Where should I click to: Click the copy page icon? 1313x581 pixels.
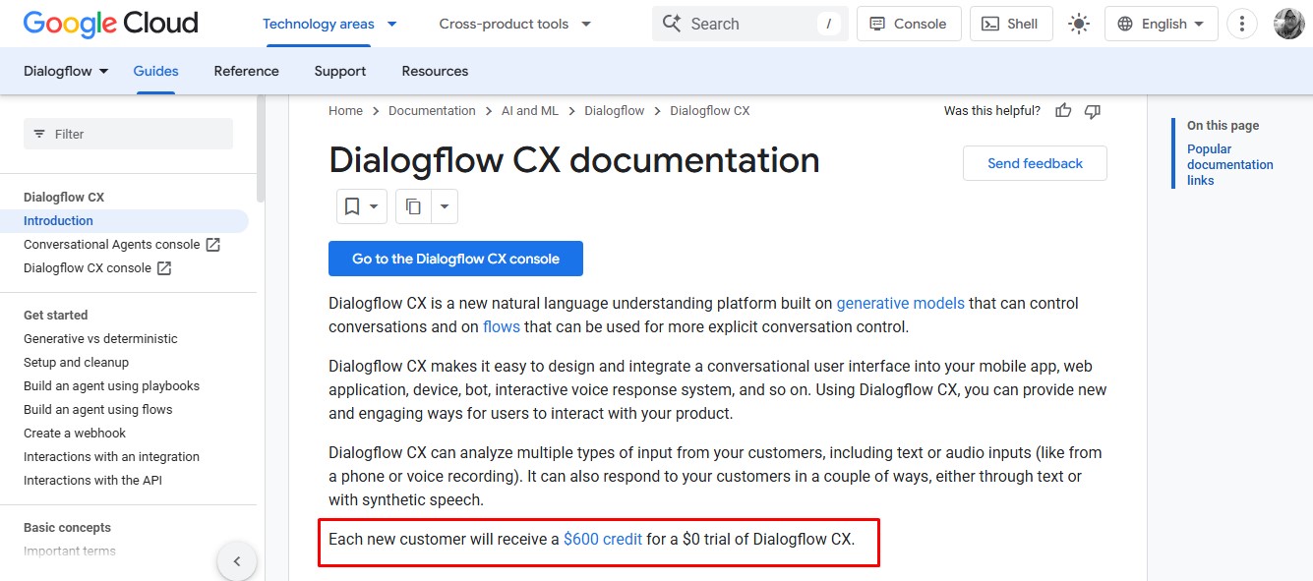413,206
